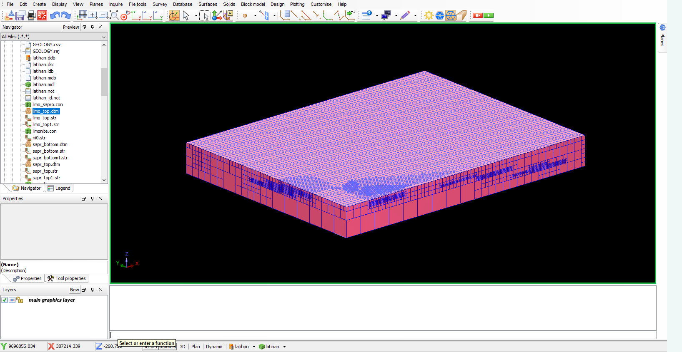This screenshot has height=352, width=682.
Task: Switch to the Legend tab
Action: pyautogui.click(x=59, y=188)
